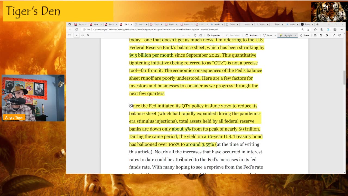
Task: Save the PDF as a copy
Action: 327,35
